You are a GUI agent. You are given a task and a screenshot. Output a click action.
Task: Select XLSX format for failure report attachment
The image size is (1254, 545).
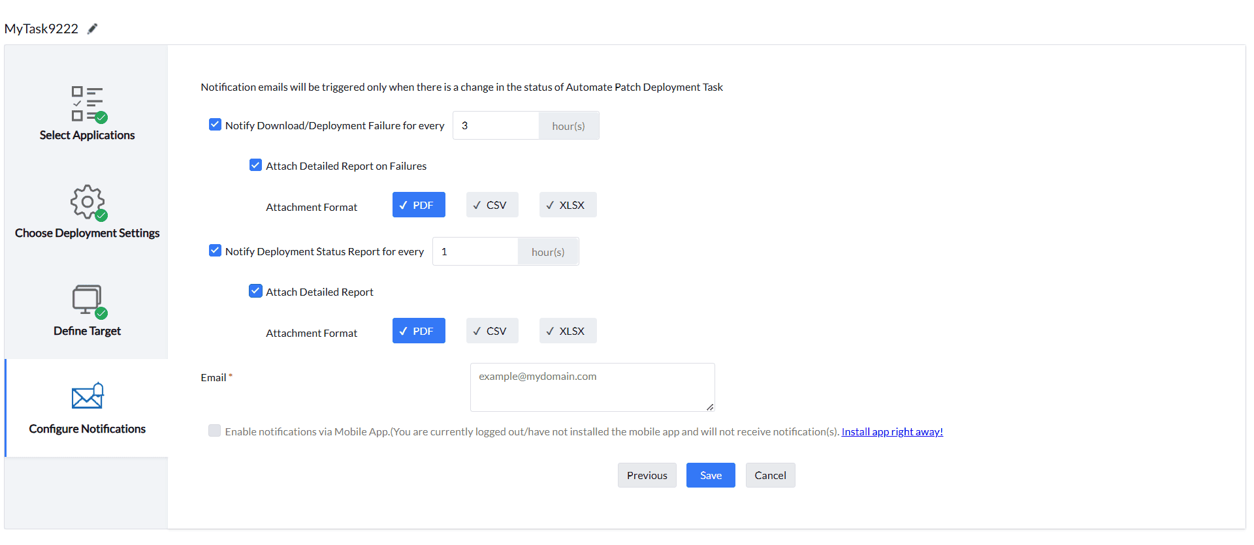click(x=568, y=205)
